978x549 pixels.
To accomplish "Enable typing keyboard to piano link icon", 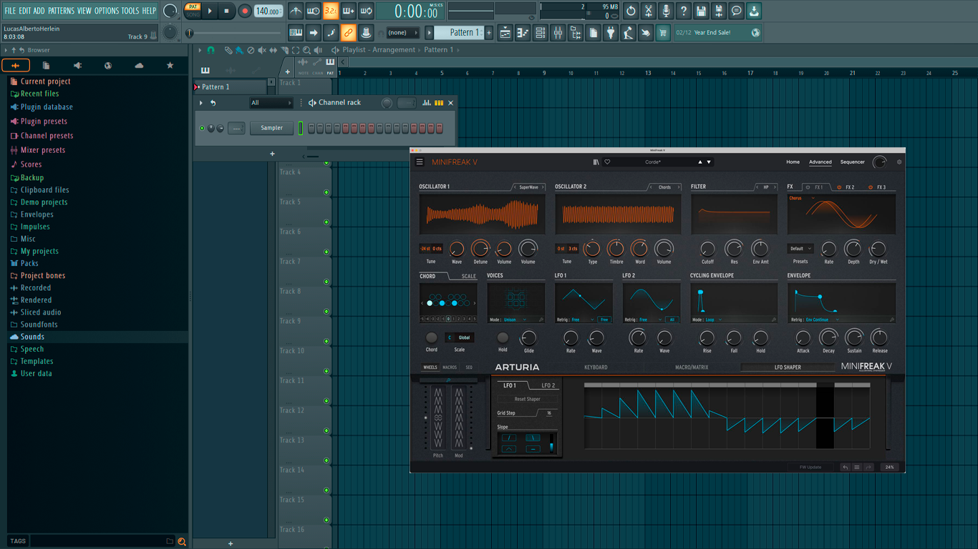I will click(x=296, y=32).
